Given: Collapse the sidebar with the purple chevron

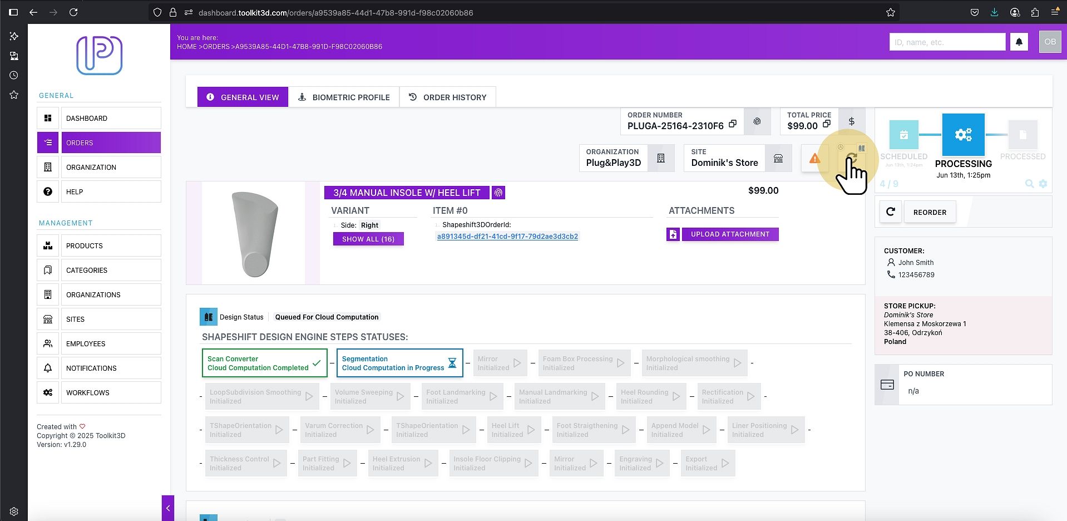Looking at the screenshot, I should tap(168, 508).
